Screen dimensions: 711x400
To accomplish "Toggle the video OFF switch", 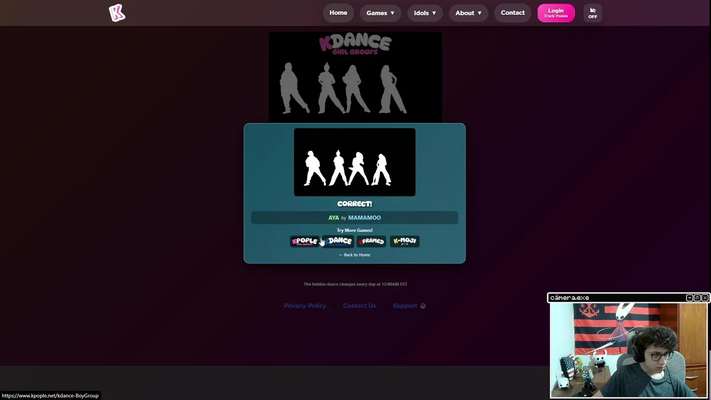I will 593,13.
